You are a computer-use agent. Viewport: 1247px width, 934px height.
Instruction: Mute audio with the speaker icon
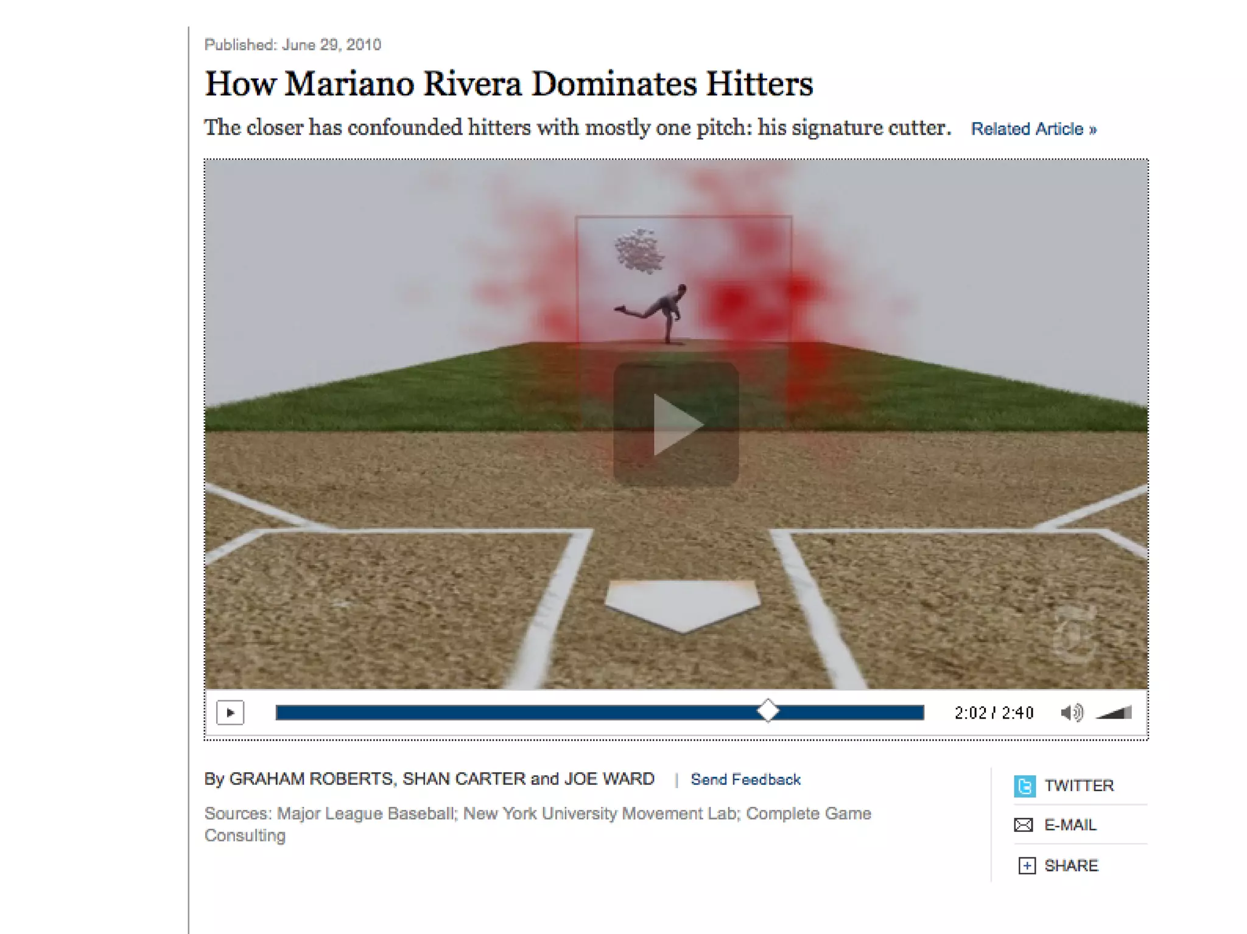(1071, 713)
